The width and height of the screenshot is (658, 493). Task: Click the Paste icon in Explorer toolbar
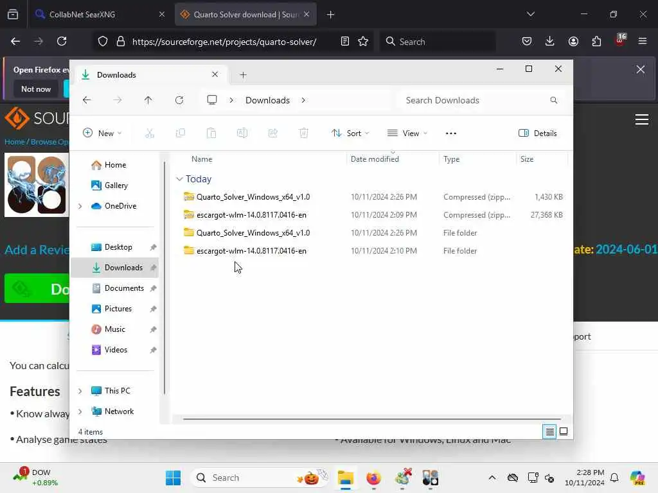211,134
